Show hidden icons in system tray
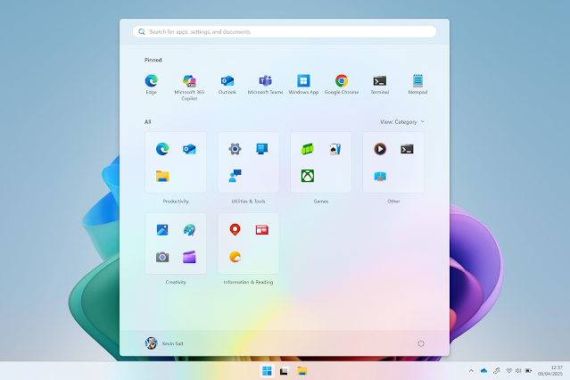Screen dimensions: 570x380 [x=471, y=371]
